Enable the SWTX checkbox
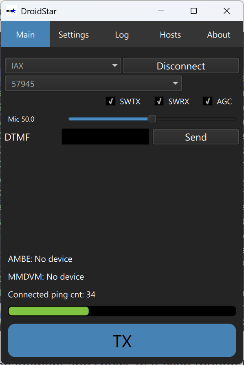 pyautogui.click(x=110, y=101)
